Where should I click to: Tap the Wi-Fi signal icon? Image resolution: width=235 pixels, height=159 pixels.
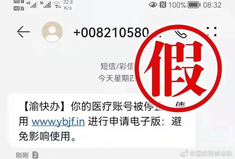coord(58,5)
